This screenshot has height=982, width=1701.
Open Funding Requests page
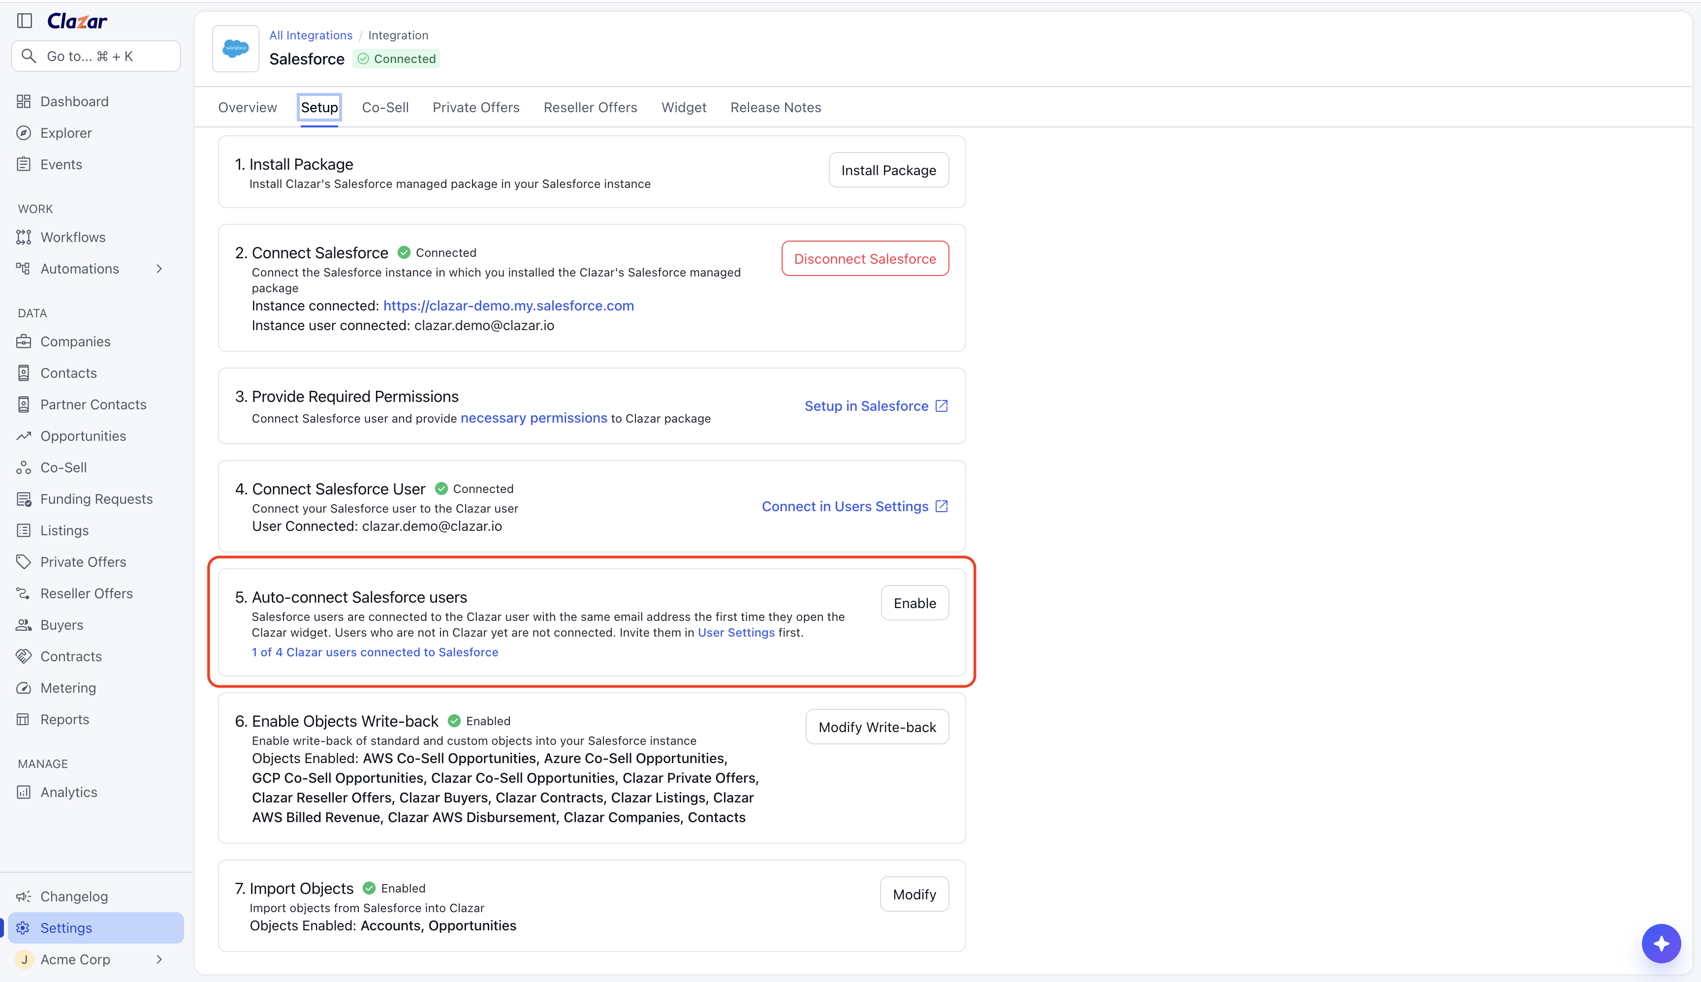pyautogui.click(x=96, y=499)
